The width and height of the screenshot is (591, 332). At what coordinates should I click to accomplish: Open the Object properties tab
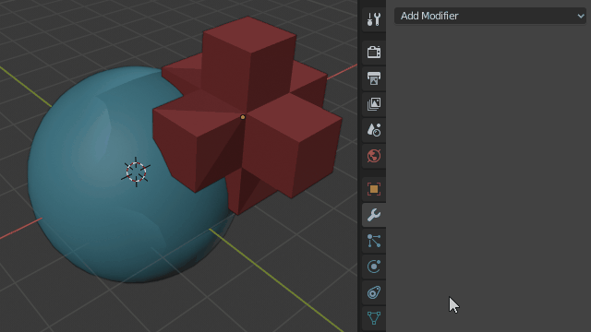pos(373,189)
